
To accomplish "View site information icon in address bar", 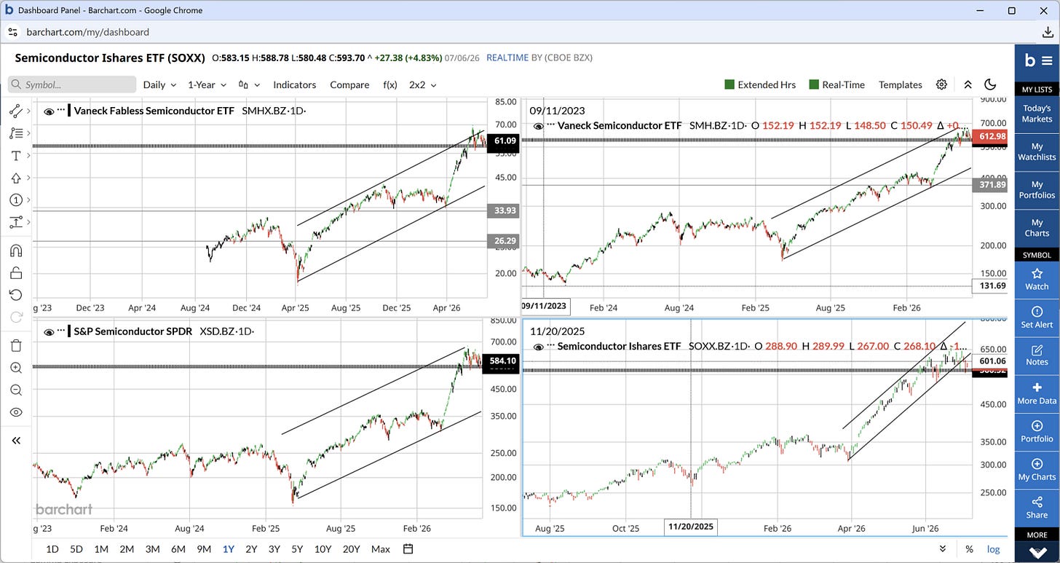I will click(13, 32).
